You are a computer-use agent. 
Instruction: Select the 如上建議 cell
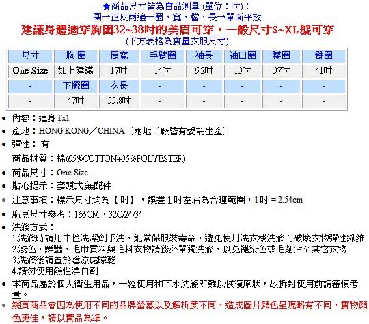click(76, 71)
